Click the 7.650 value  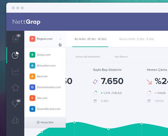click(112, 81)
